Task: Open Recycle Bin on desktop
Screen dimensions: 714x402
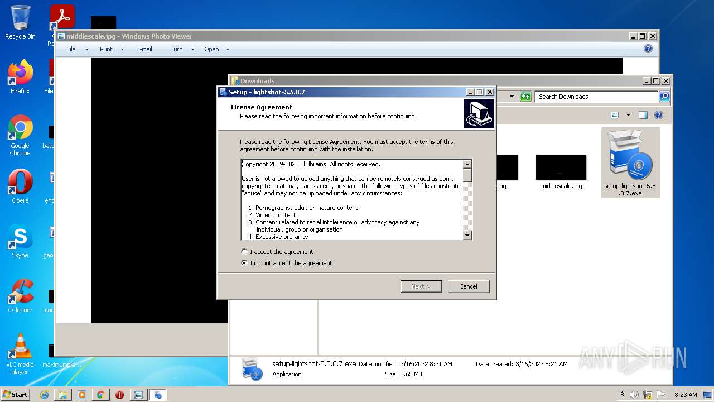Action: pos(20,22)
